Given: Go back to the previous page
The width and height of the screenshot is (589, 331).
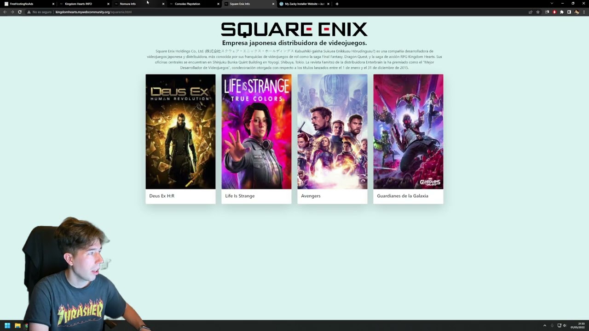Looking at the screenshot, I should (5, 12).
